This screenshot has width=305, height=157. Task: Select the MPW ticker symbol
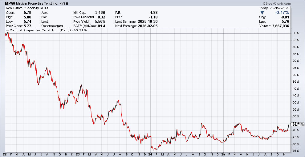tap(10, 3)
